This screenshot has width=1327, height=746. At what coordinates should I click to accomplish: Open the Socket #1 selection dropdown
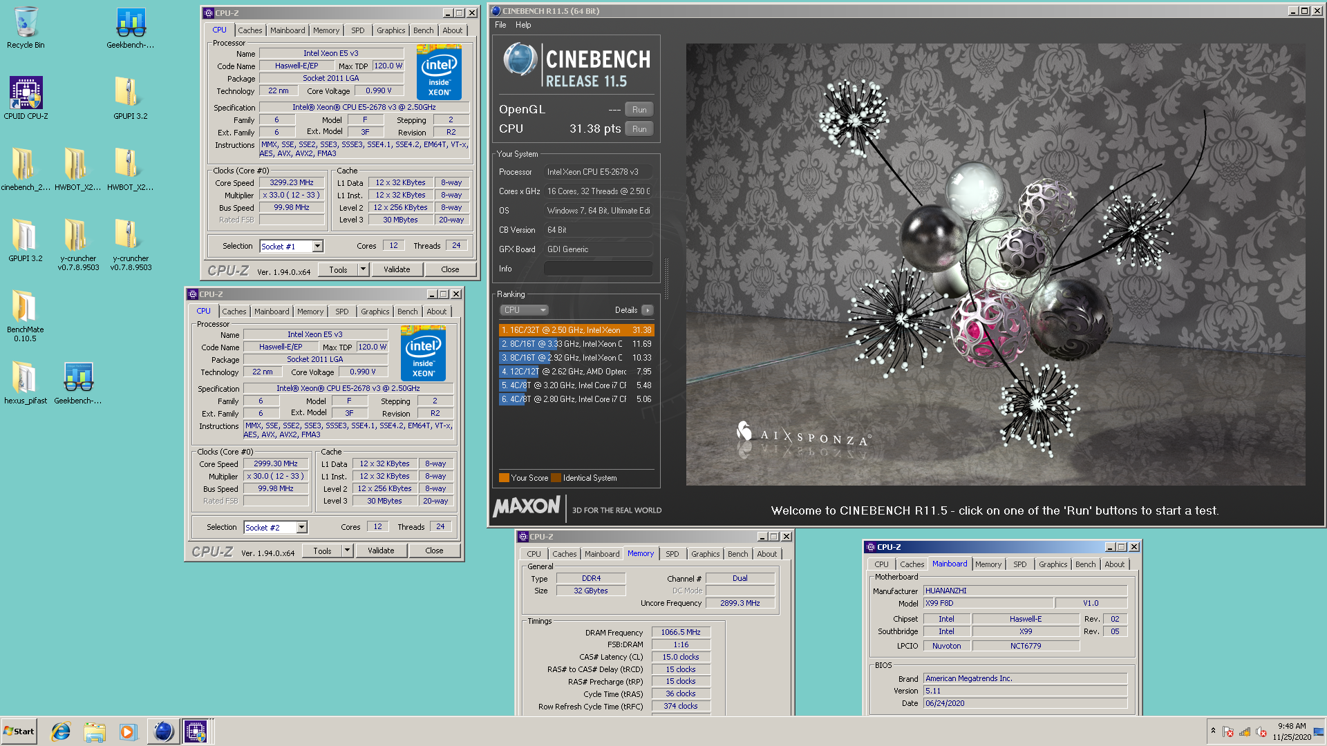coord(317,246)
